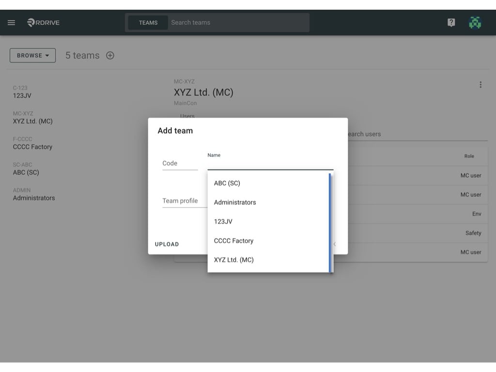
Task: Click the UPLOAD button
Action: tap(167, 244)
